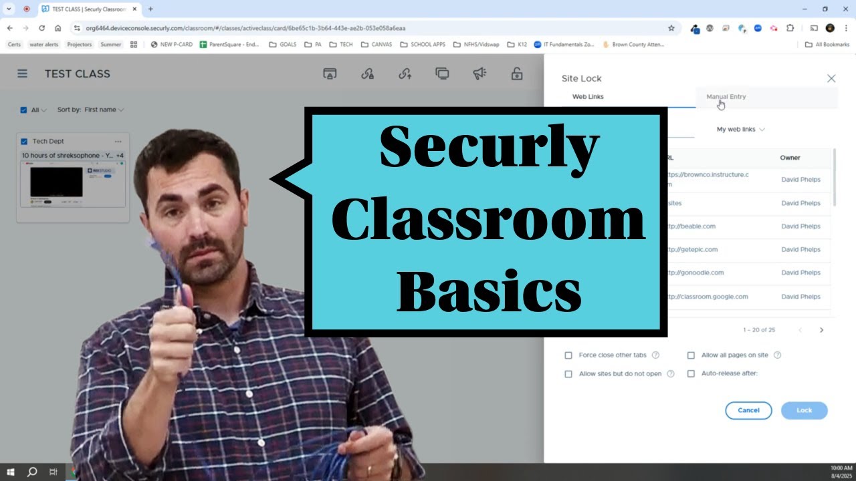Screen dimensions: 856x481
Task: Click the taskbar search icon
Action: (x=32, y=472)
